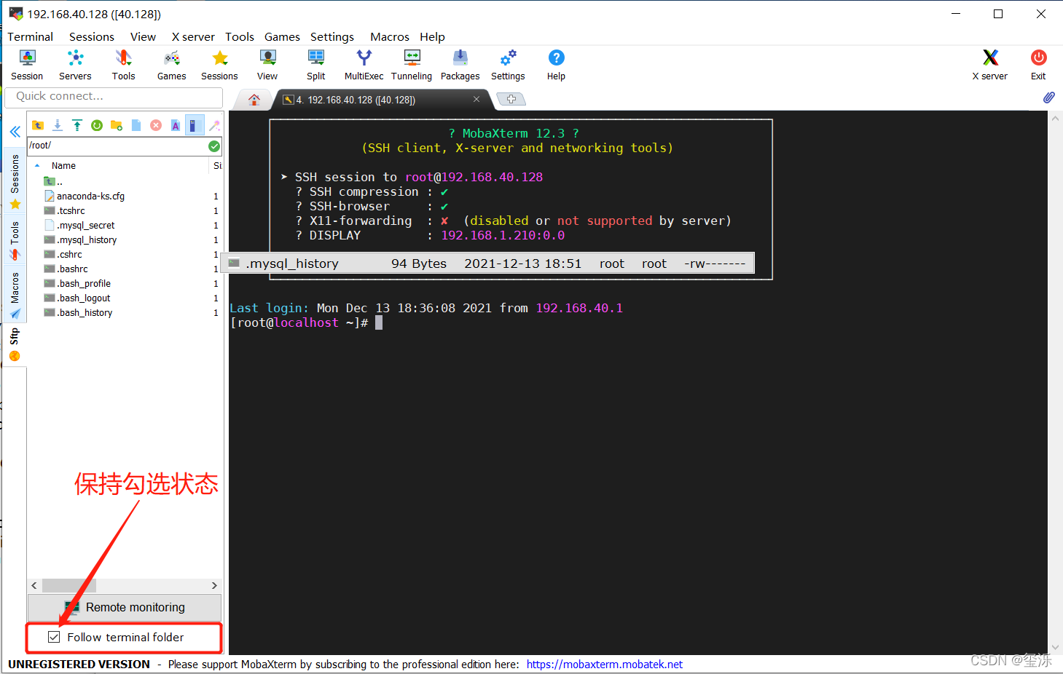Open the Macros menu

pos(390,36)
